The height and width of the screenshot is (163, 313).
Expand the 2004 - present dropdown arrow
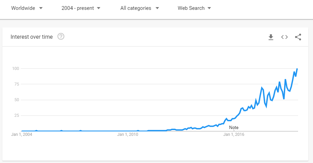(x=98, y=8)
